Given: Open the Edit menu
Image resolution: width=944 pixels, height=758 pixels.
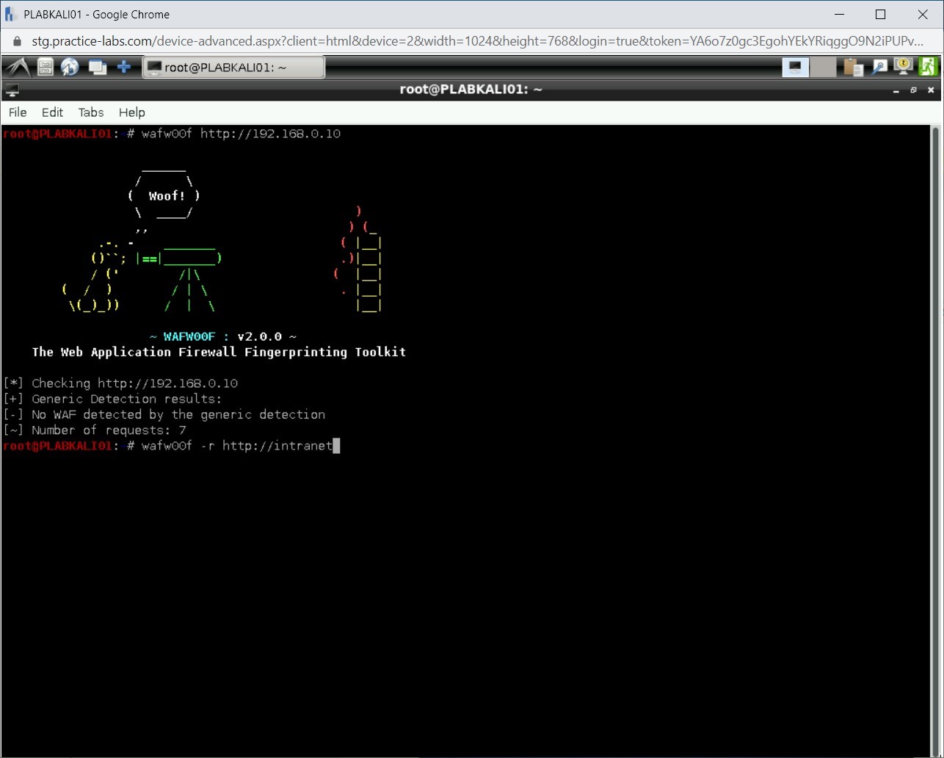Looking at the screenshot, I should coord(52,112).
